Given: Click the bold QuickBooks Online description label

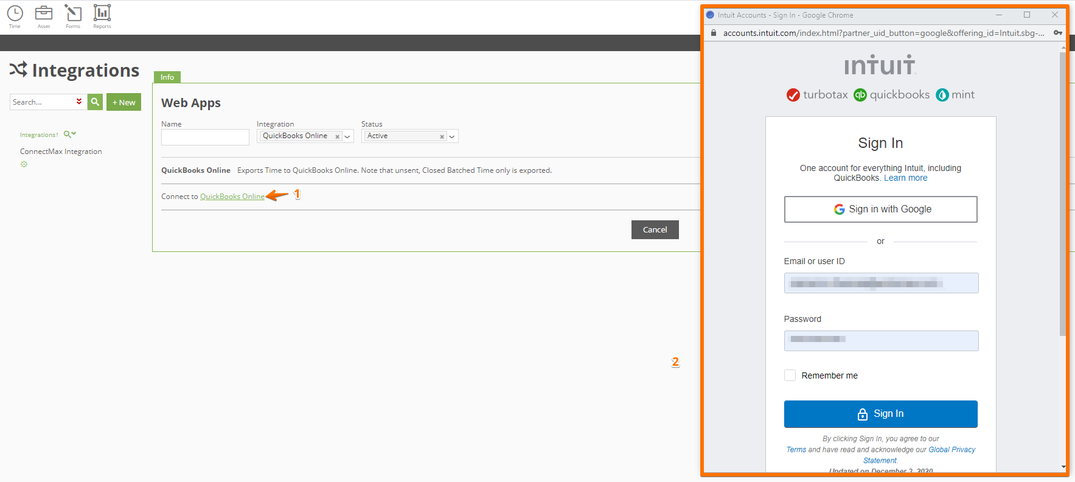Looking at the screenshot, I should click(196, 170).
